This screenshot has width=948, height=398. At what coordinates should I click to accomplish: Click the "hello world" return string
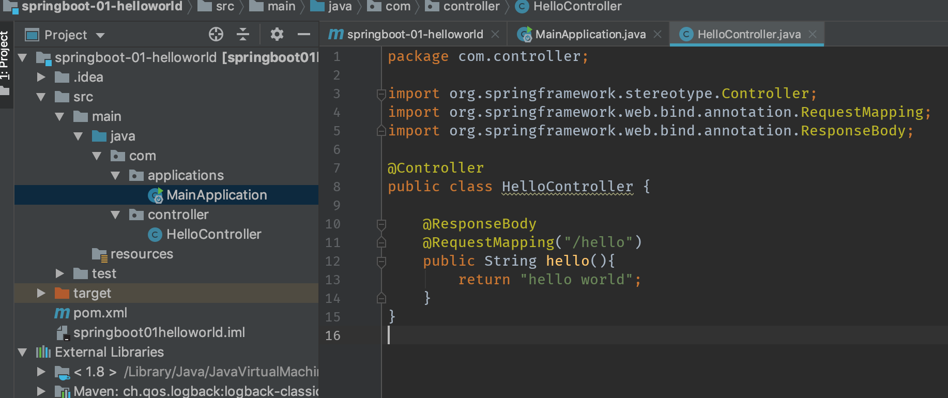[x=576, y=280]
